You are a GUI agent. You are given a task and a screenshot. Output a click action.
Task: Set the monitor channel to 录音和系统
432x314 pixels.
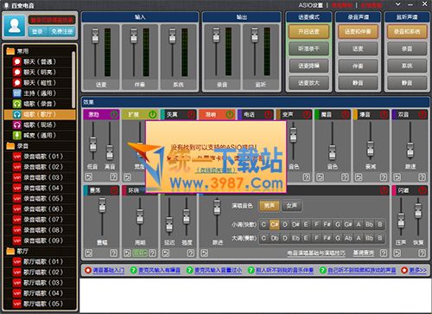pyautogui.click(x=407, y=31)
